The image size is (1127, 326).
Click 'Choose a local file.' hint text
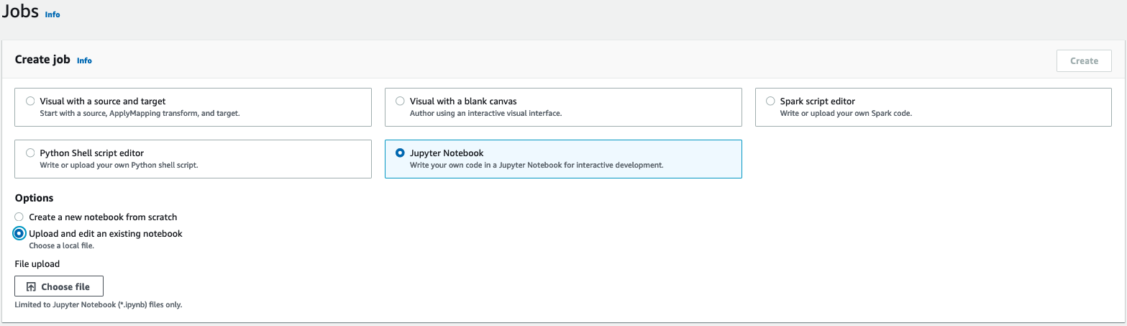pyautogui.click(x=61, y=245)
